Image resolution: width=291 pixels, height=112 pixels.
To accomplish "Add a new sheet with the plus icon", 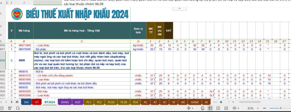I will [x=221, y=102].
